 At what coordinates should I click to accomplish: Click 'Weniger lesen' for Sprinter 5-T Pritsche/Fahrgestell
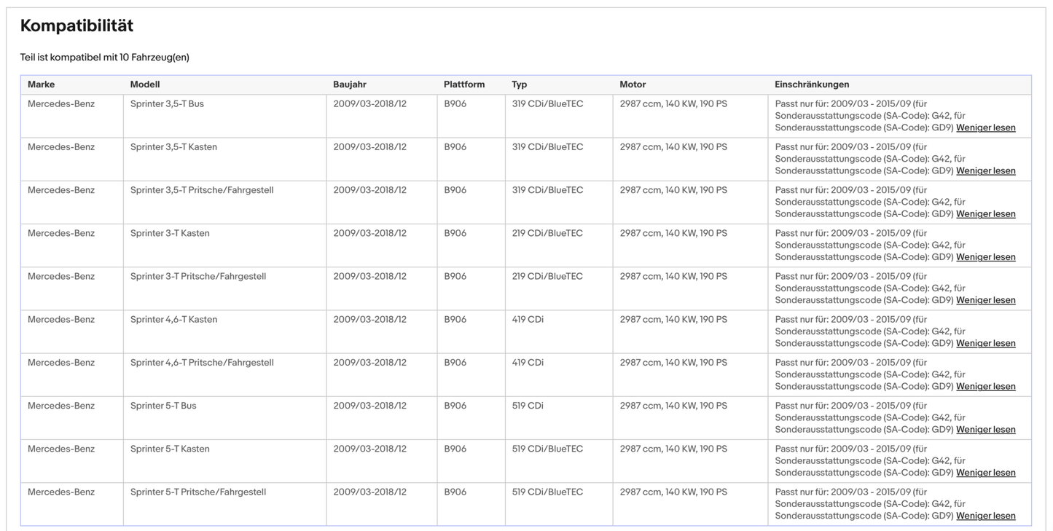point(985,516)
